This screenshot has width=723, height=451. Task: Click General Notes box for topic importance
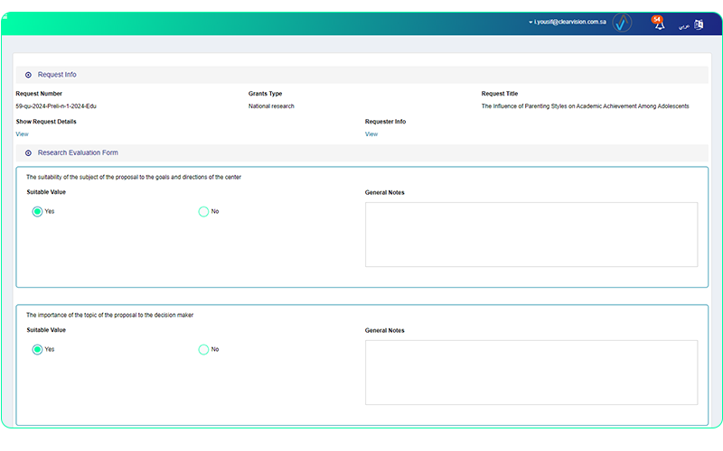click(531, 372)
